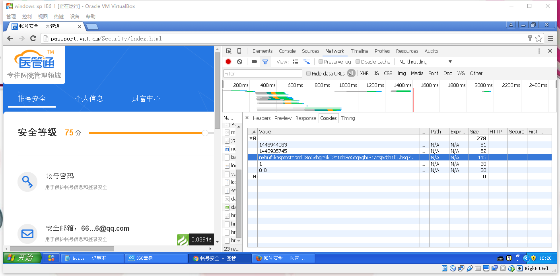This screenshot has height=276, width=560.
Task: Toggle the filter funnel icon
Action: pos(265,62)
